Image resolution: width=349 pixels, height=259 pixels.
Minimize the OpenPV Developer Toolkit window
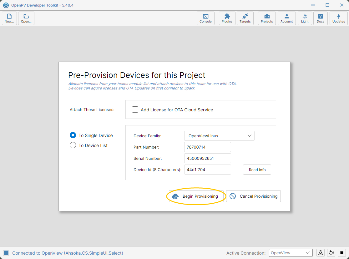tap(313, 5)
